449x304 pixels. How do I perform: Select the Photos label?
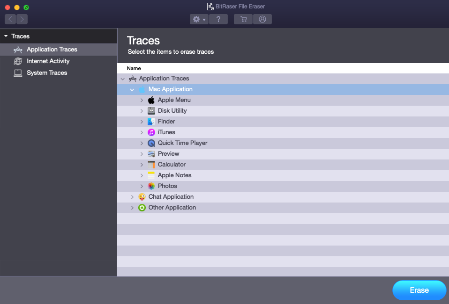coord(167,186)
